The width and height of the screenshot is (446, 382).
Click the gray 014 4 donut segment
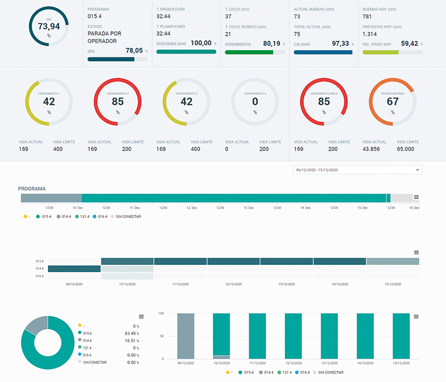pyautogui.click(x=37, y=326)
